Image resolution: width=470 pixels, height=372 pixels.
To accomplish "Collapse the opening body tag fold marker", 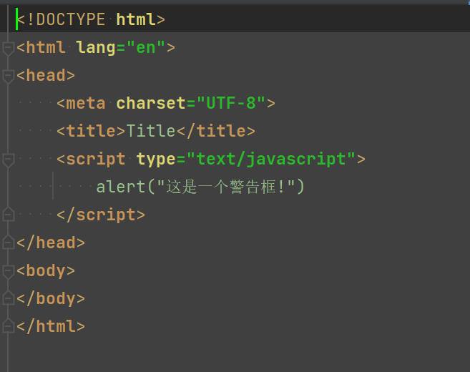I will coord(8,271).
